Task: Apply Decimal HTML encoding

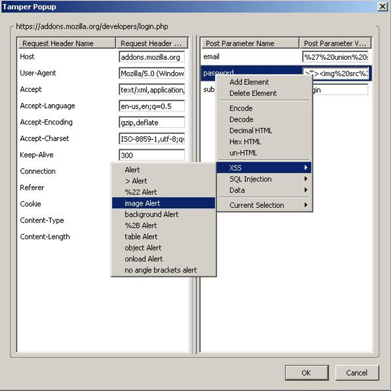Action: coord(250,130)
